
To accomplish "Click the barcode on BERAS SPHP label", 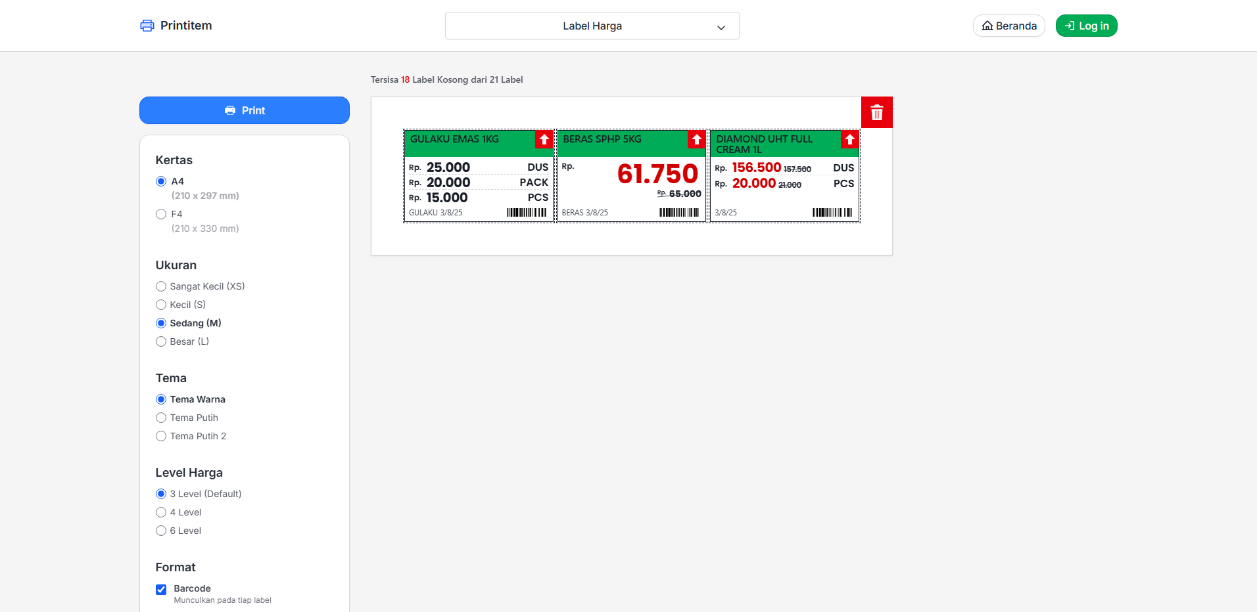I will click(678, 212).
